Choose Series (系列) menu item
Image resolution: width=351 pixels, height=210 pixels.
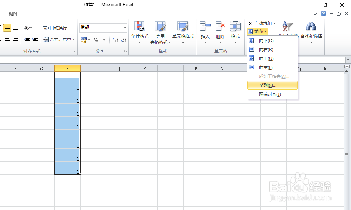point(272,86)
